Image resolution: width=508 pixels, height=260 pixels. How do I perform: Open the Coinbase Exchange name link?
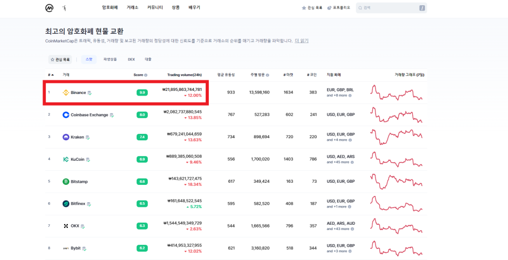pyautogui.click(x=89, y=115)
